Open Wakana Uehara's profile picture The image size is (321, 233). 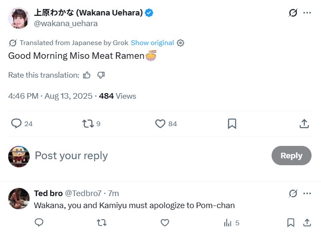tap(19, 18)
